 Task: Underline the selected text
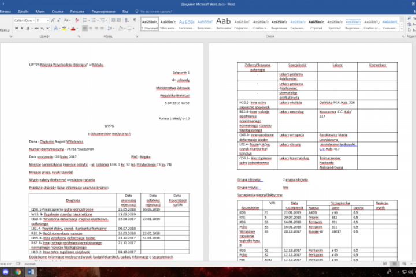(27, 28)
